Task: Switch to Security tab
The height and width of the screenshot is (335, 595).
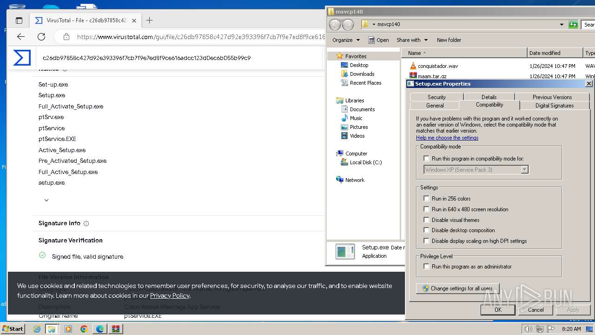Action: pos(436,97)
